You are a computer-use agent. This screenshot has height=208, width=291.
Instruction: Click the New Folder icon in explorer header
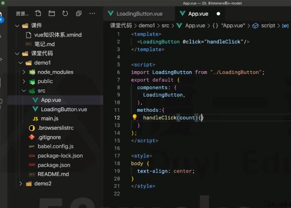tap(52, 13)
